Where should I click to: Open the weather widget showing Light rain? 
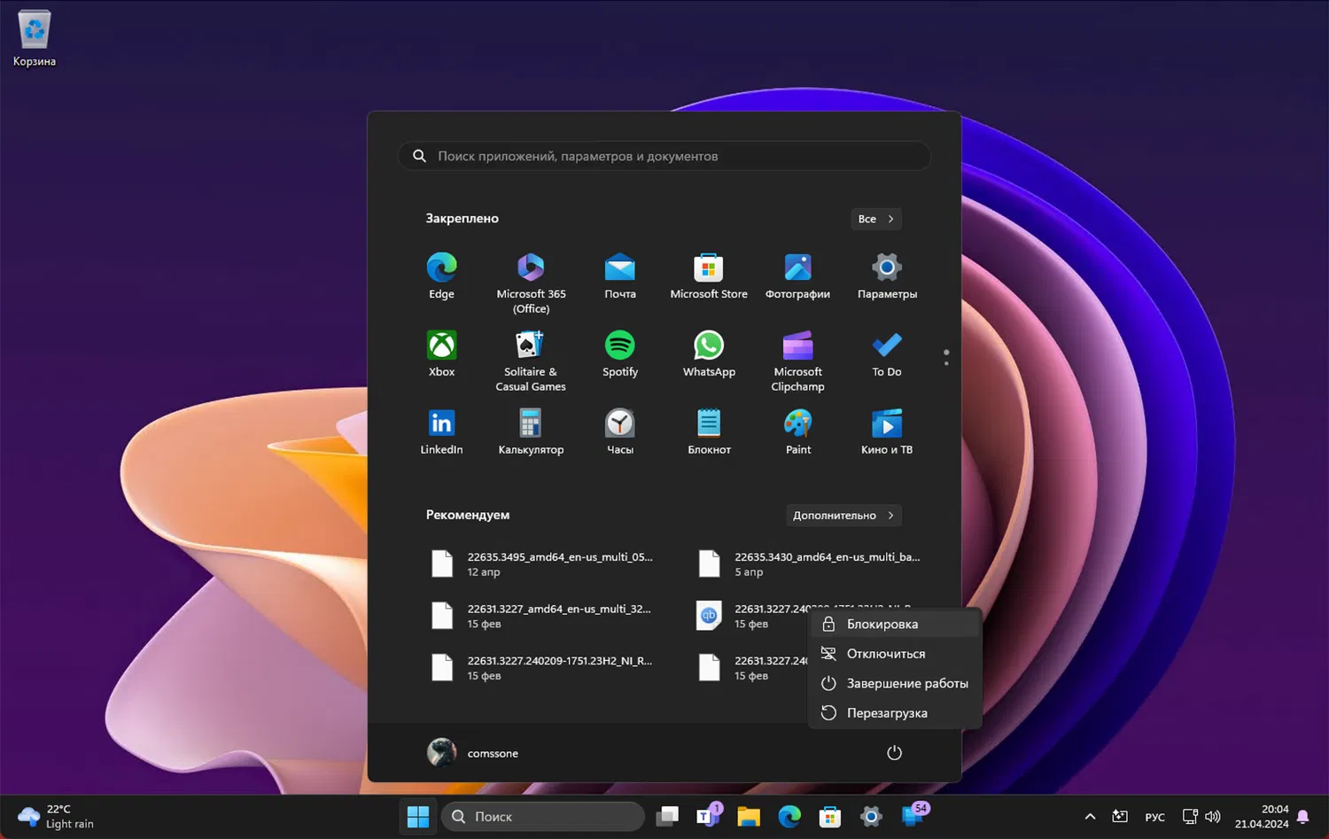[x=55, y=817]
